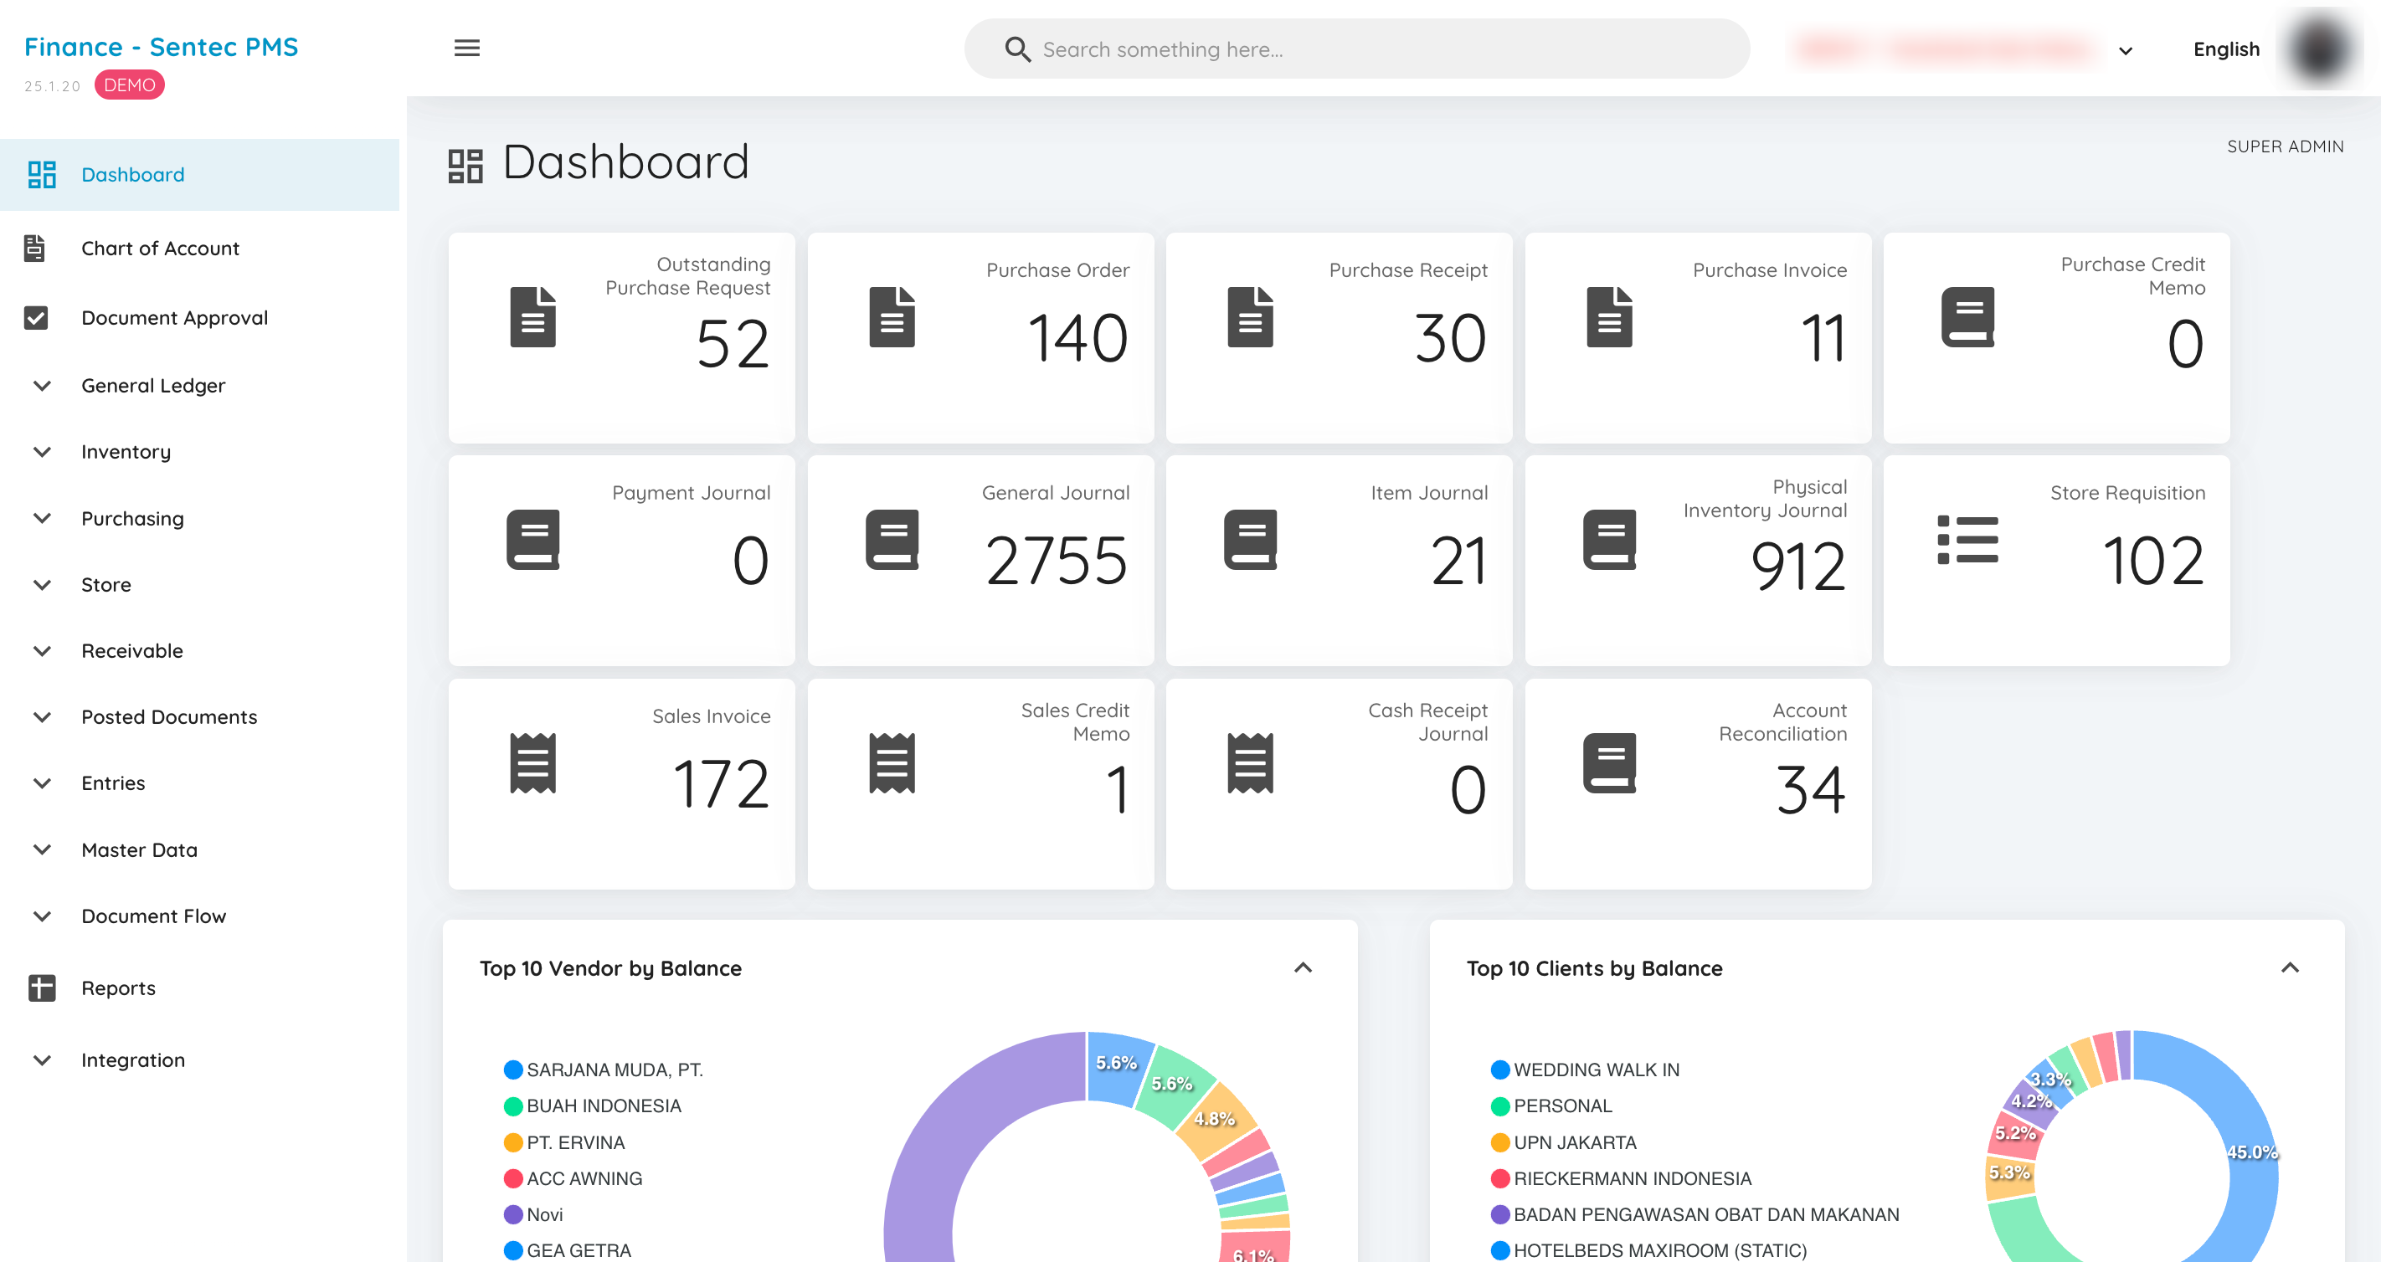Click the Sales Invoice receipt icon

(533, 763)
